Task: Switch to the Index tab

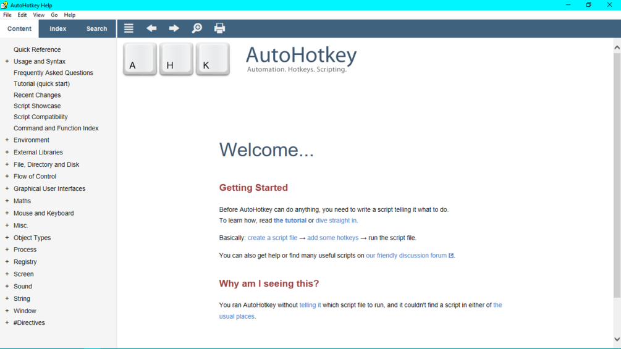Action: coord(58,28)
